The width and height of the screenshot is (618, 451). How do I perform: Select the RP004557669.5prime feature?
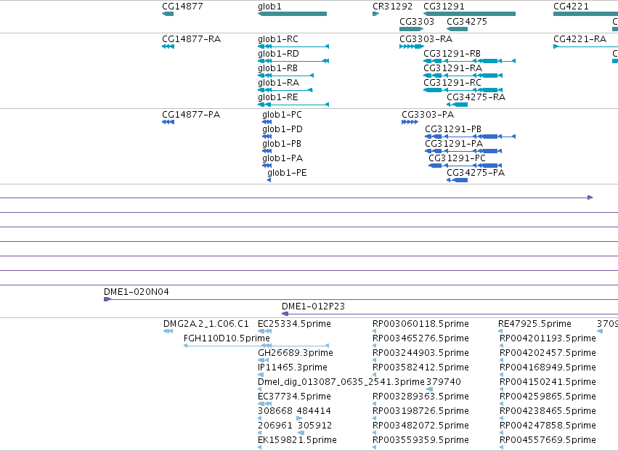point(501,447)
